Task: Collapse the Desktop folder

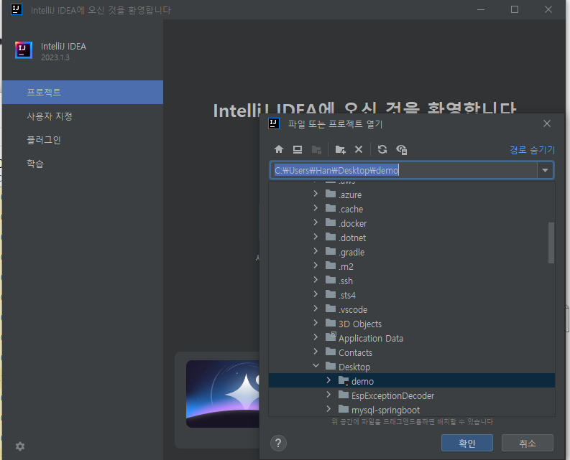Action: pos(316,365)
